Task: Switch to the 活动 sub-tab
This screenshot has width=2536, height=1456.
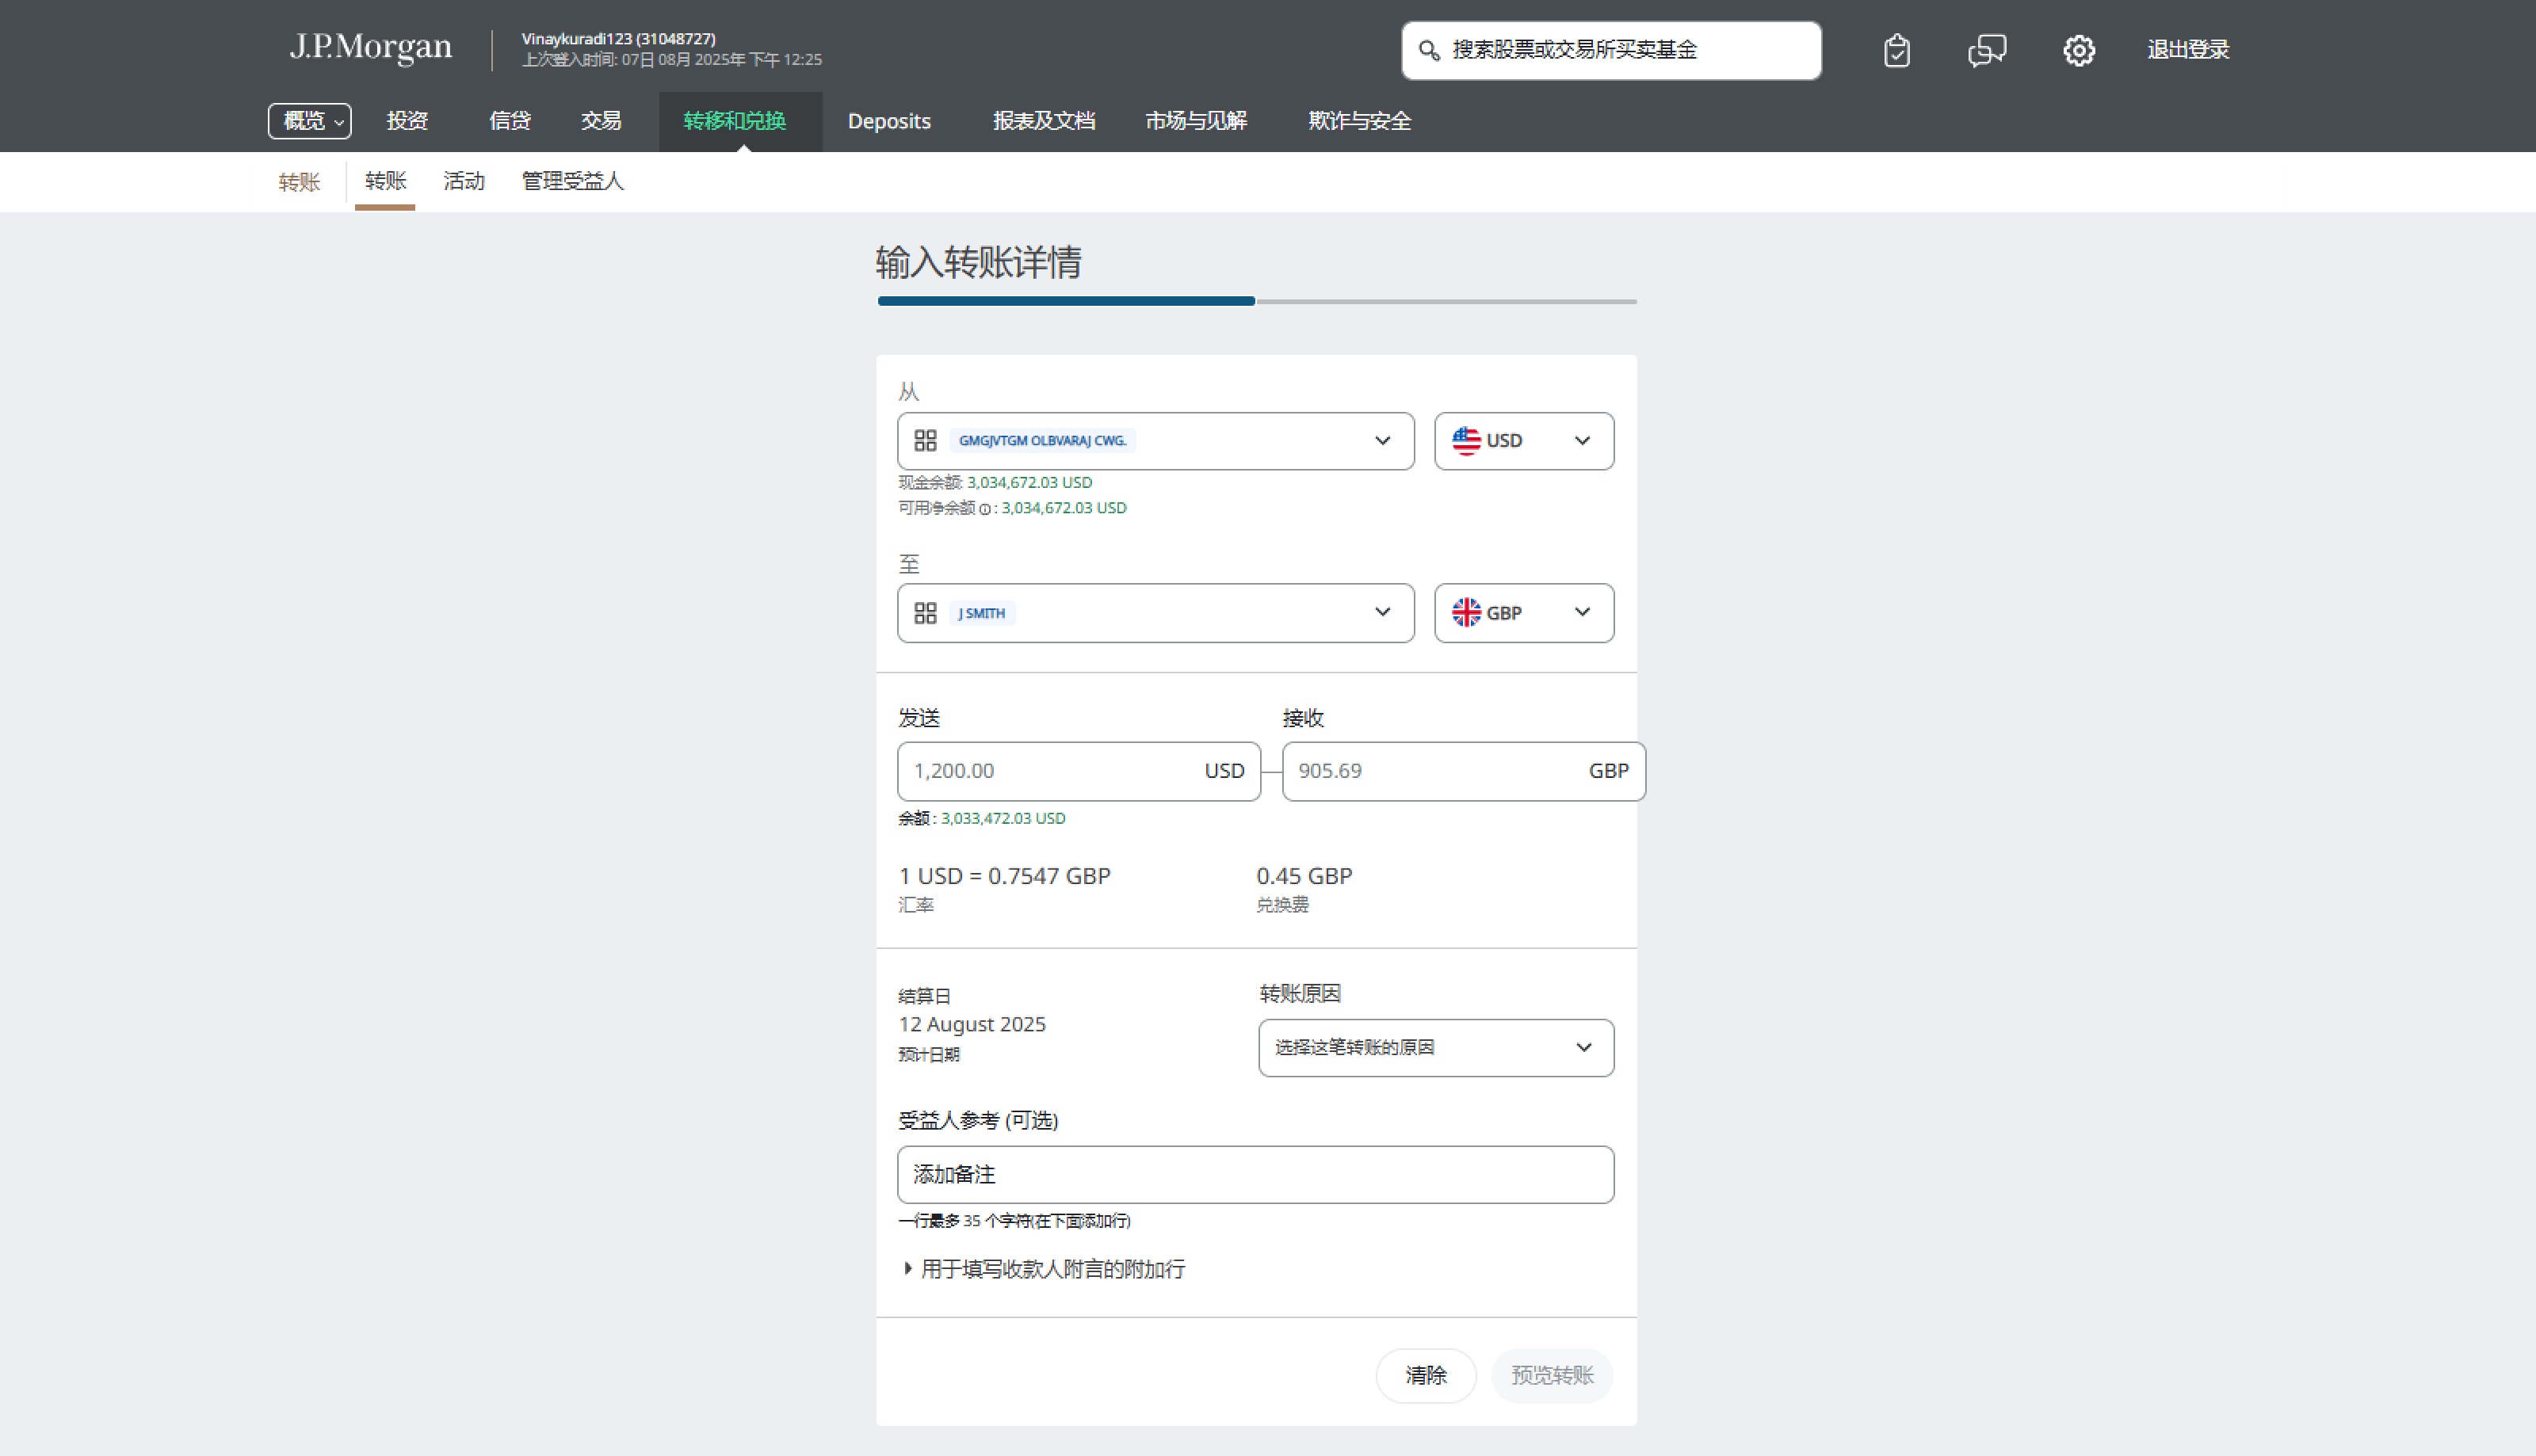Action: (464, 181)
